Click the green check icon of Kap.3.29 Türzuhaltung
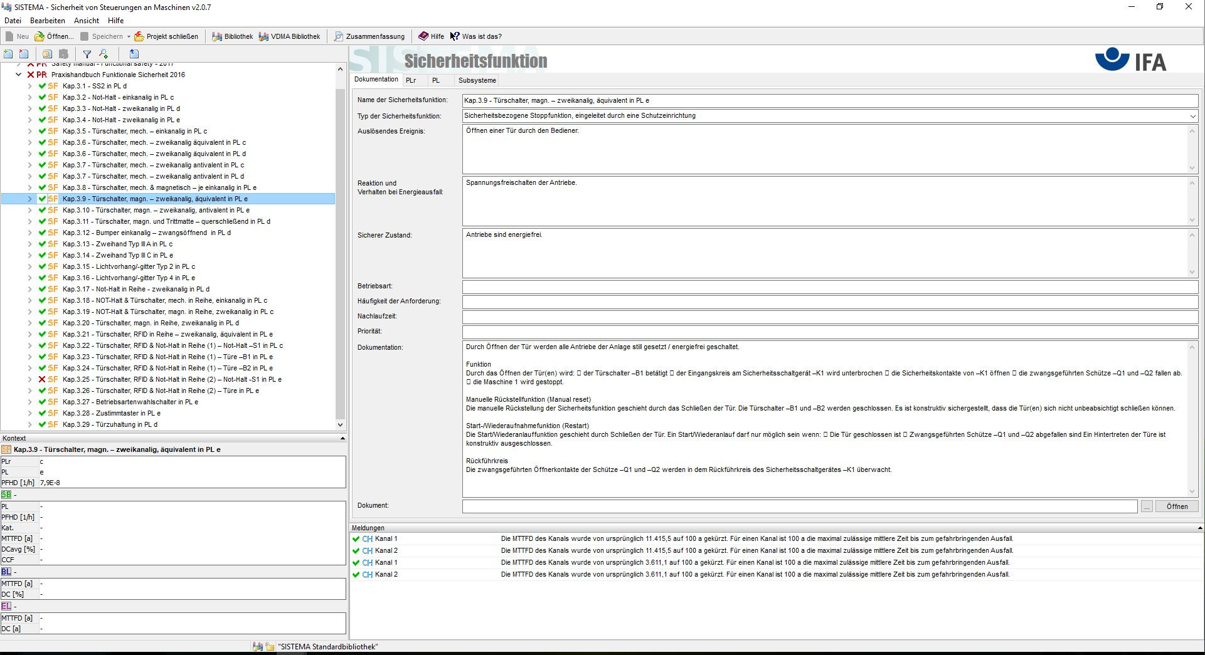The height and width of the screenshot is (655, 1205). (42, 424)
